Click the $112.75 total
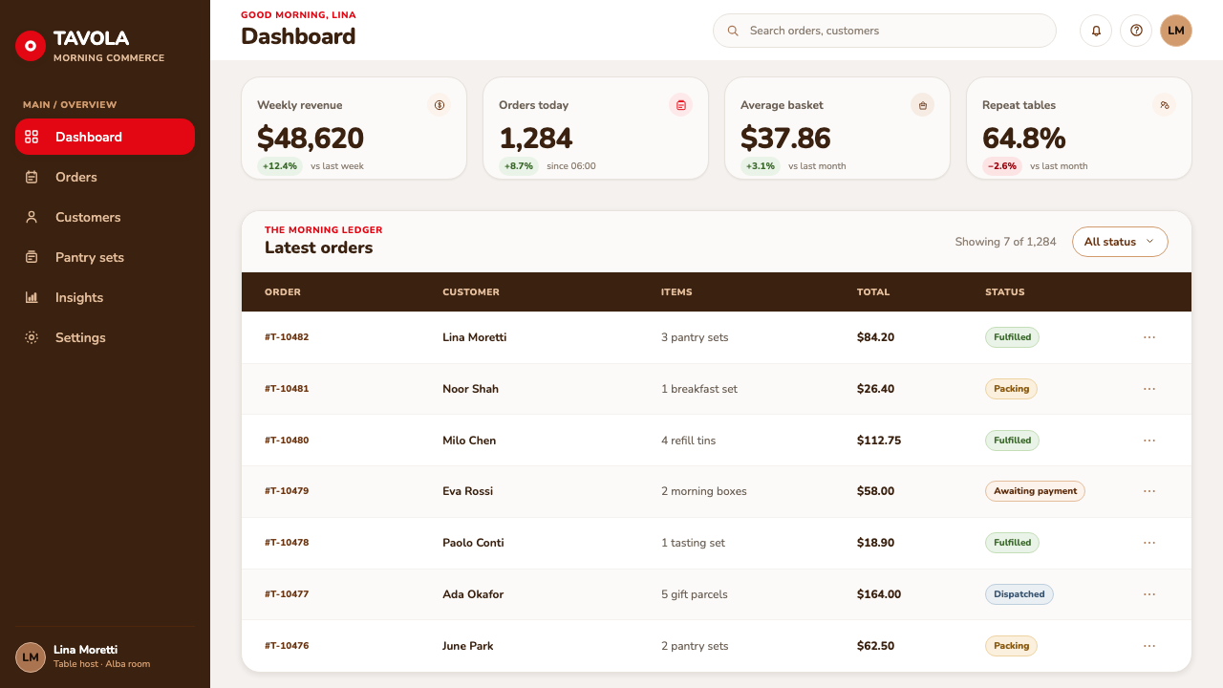The height and width of the screenshot is (688, 1223). (879, 441)
